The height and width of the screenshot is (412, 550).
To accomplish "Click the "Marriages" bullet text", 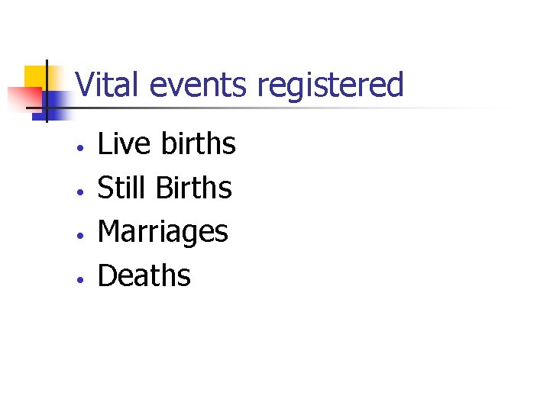I will click(x=163, y=232).
